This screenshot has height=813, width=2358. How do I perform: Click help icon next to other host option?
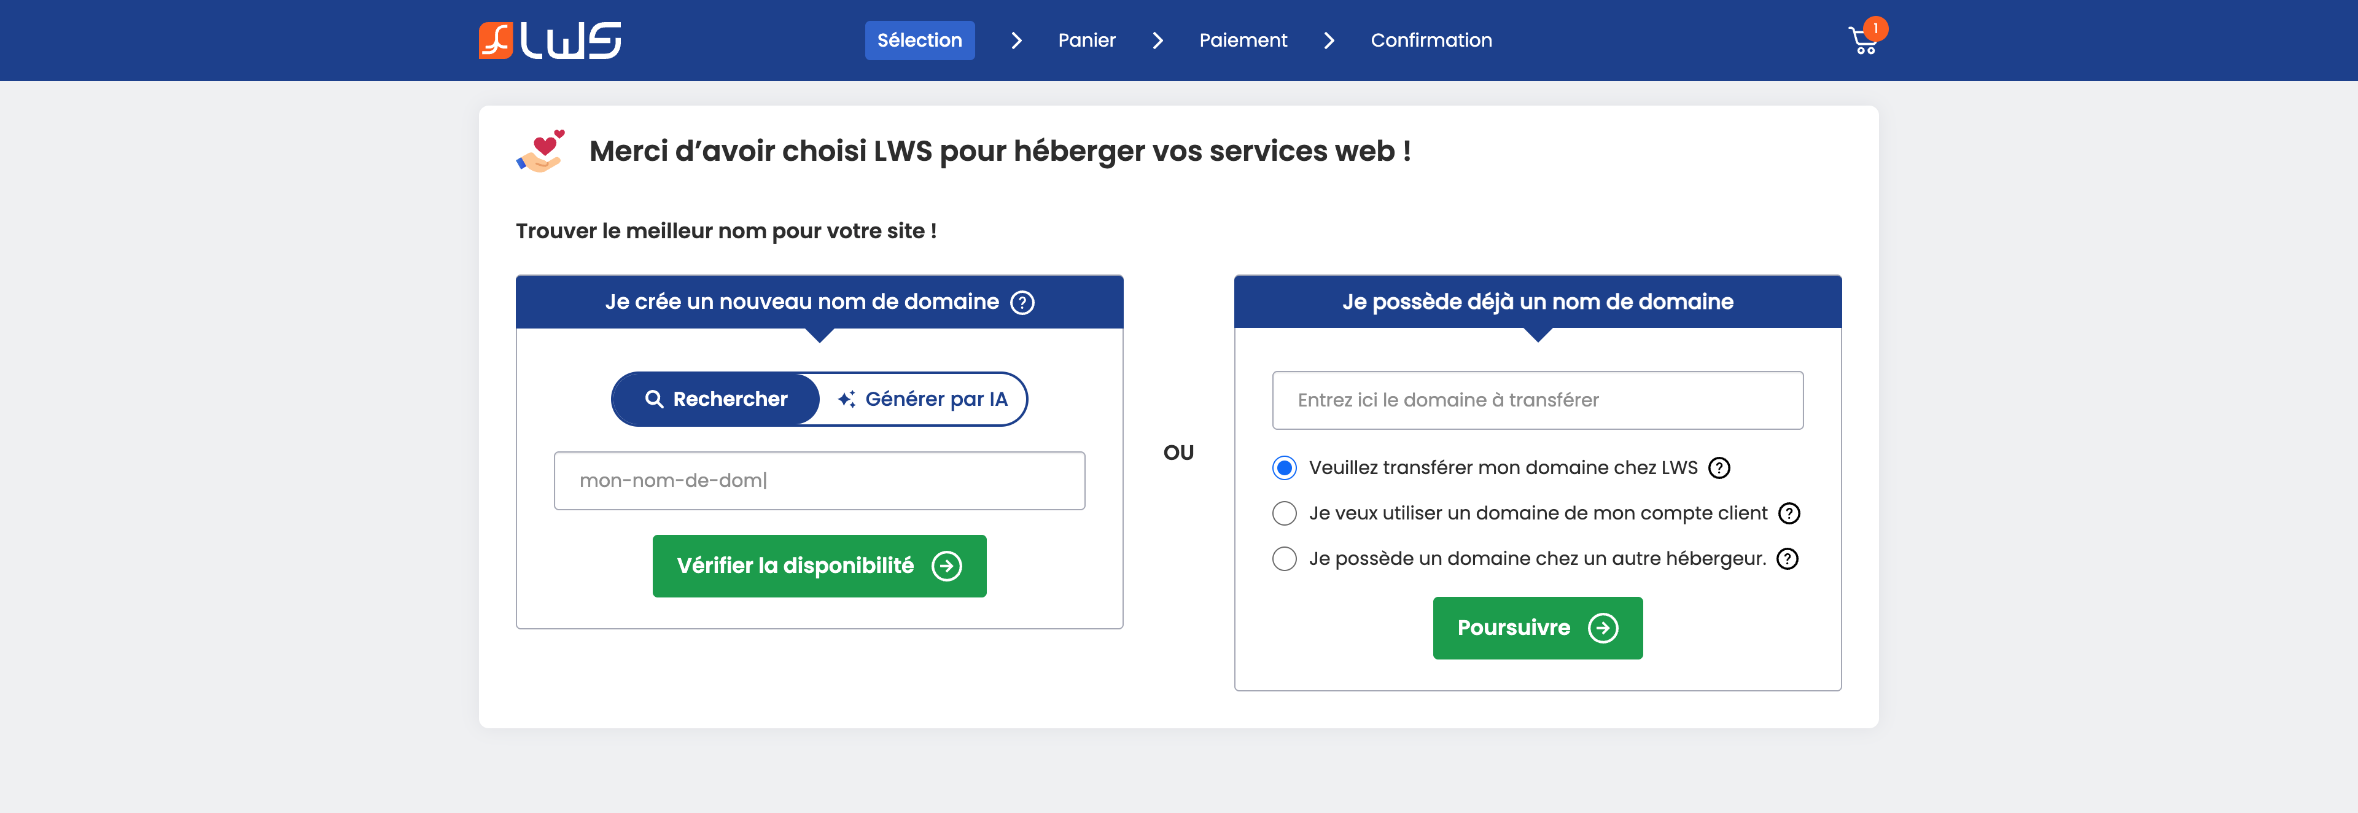coord(1787,559)
